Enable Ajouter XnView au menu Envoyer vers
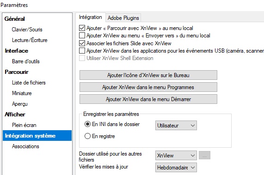The height and width of the screenshot is (175, 264). (x=82, y=36)
